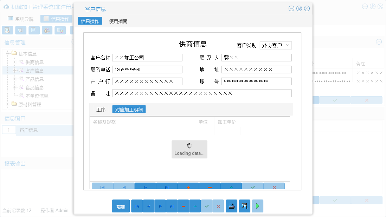Screen dimensions: 386x217
Task: Expand the 原材料管理 folder
Action: tap(8, 104)
